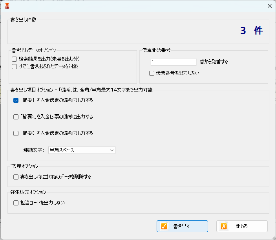
Task: Click the orange X icon on 閉じる
Action: pyautogui.click(x=224, y=226)
